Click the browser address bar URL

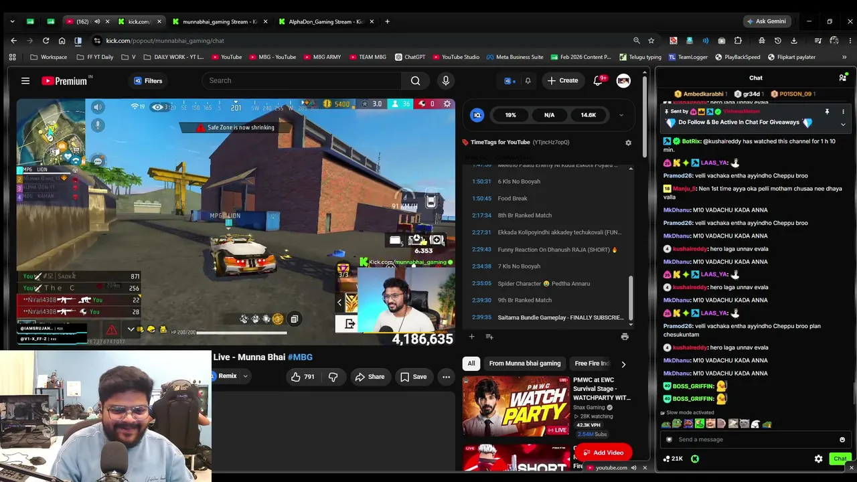pyautogui.click(x=165, y=41)
